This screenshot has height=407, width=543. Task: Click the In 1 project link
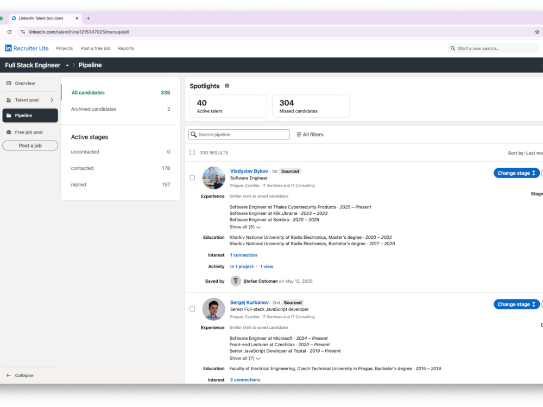pyautogui.click(x=242, y=266)
